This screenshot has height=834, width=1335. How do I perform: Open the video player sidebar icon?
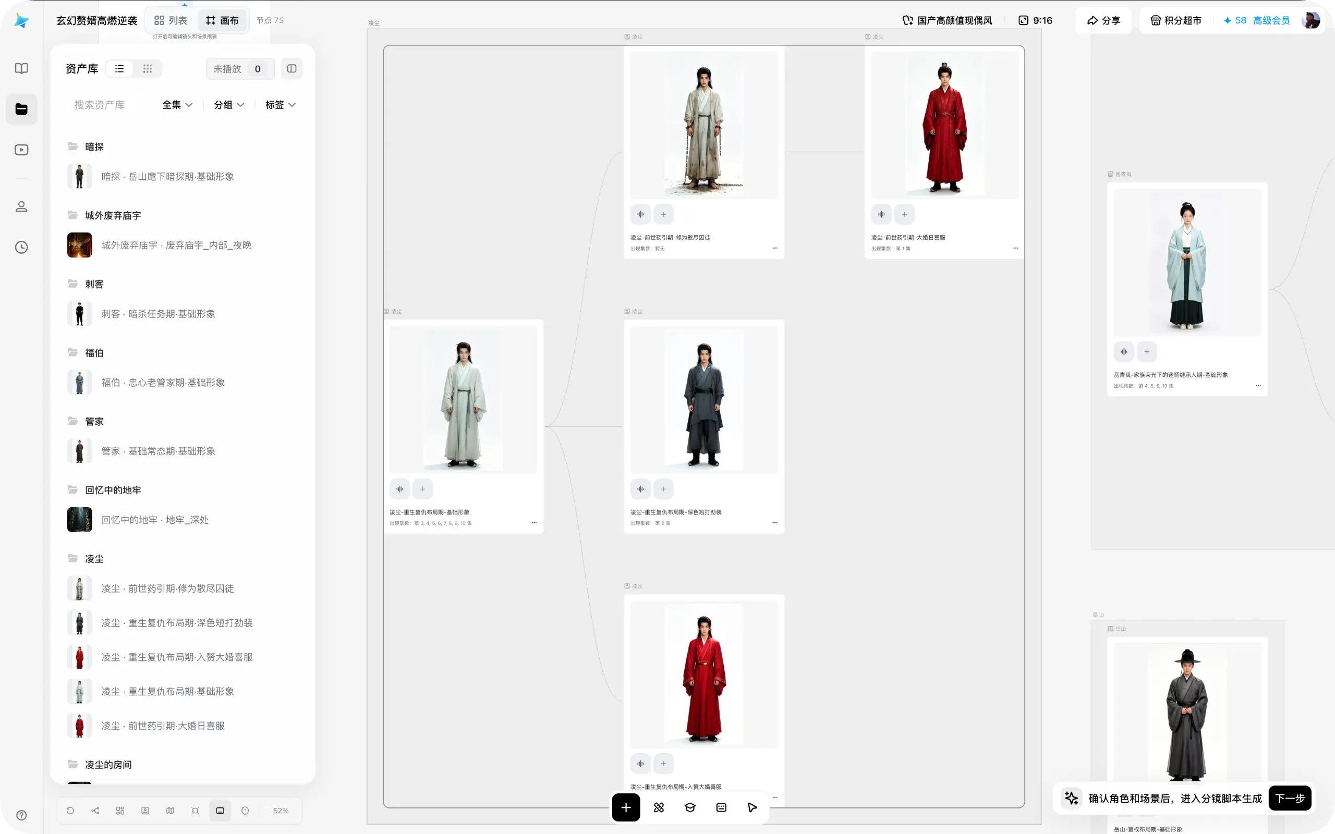click(21, 150)
